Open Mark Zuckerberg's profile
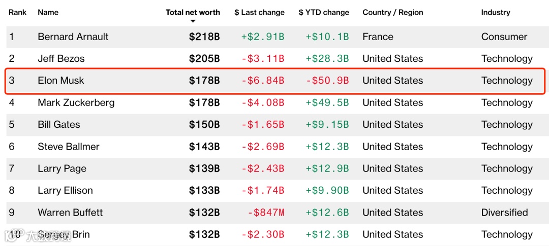549x246 pixels. coord(76,102)
